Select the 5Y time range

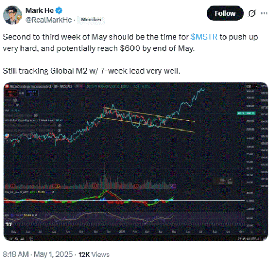pyautogui.click(x=17, y=239)
